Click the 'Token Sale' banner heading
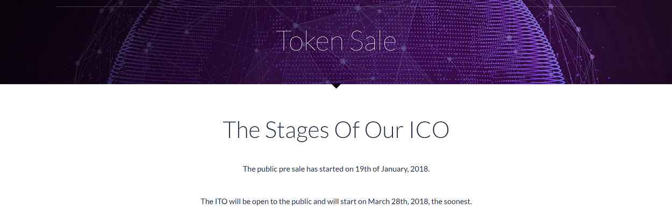Viewport: 672px width, 214px height. pos(336,41)
